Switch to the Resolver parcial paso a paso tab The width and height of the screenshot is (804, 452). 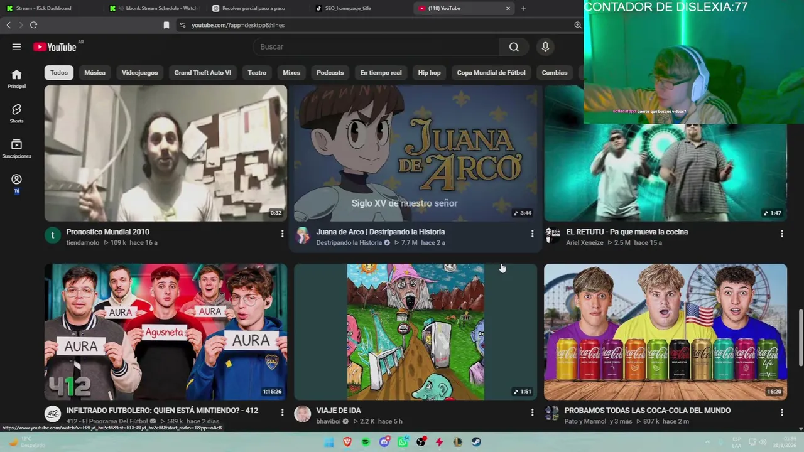257,8
